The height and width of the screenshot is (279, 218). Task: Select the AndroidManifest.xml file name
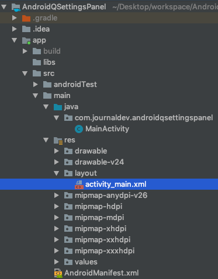tap(102, 273)
